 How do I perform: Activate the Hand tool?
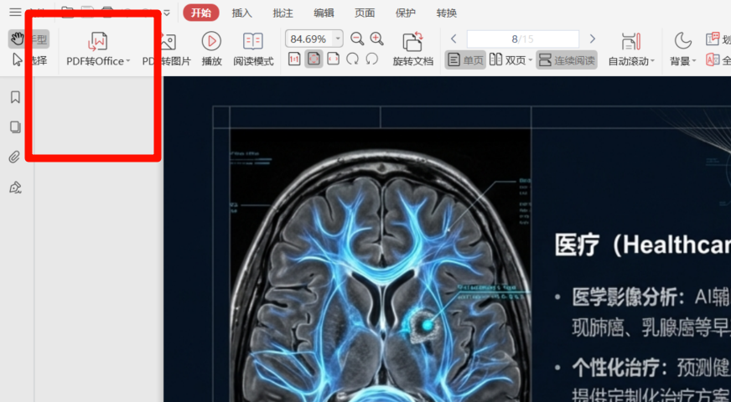pyautogui.click(x=28, y=39)
